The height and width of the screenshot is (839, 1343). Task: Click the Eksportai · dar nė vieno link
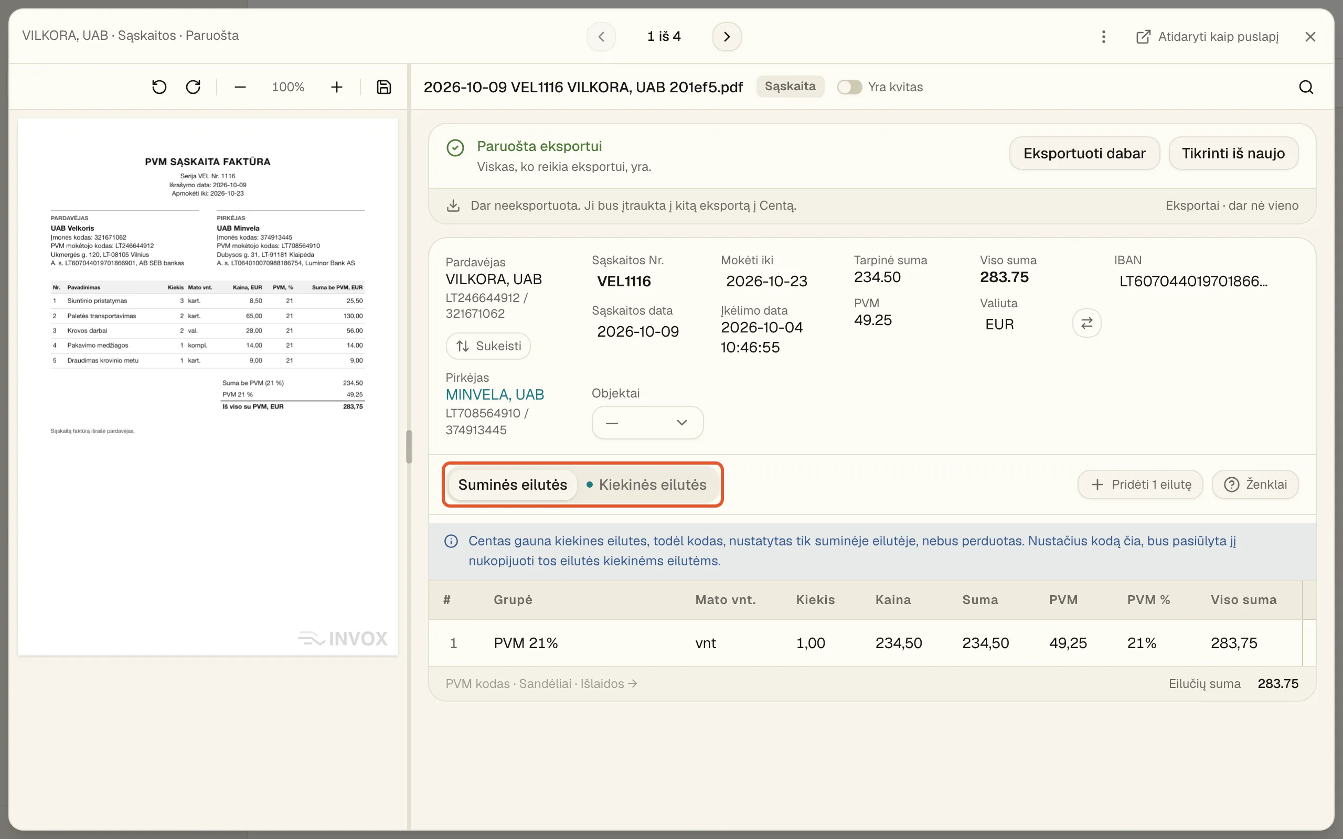coord(1231,206)
